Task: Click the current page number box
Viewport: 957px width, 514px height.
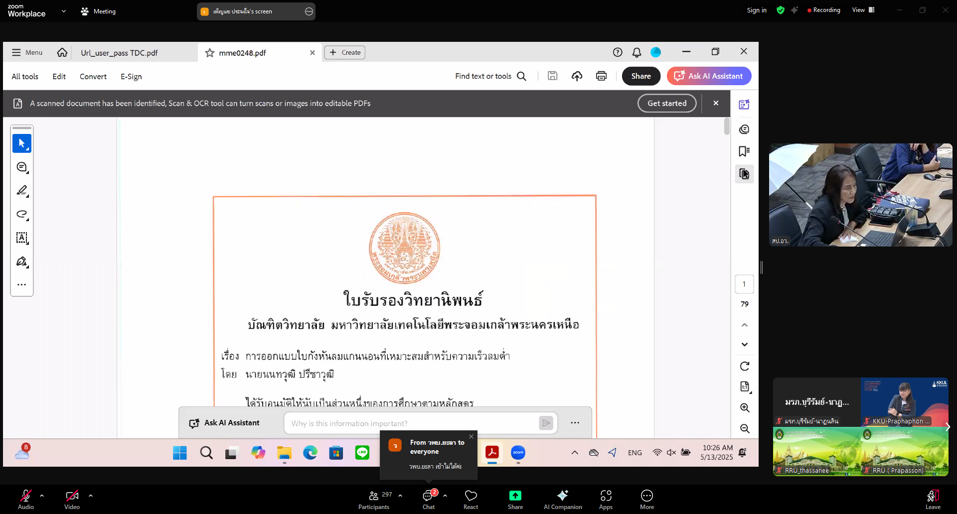Action: coord(744,284)
